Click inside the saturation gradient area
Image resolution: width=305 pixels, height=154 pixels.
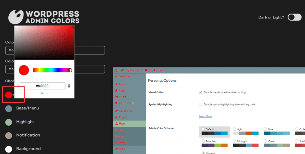point(44,43)
